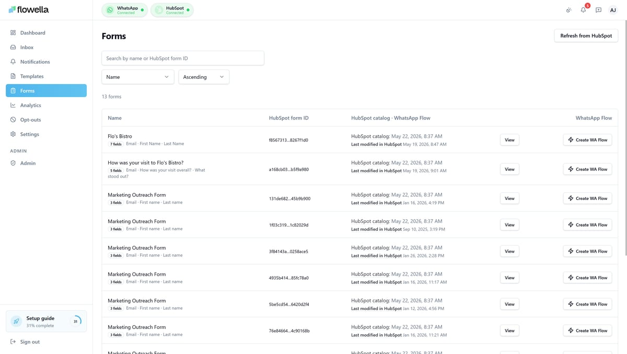The image size is (627, 354).
Task: Open Settings in the sidebar
Action: [46, 134]
